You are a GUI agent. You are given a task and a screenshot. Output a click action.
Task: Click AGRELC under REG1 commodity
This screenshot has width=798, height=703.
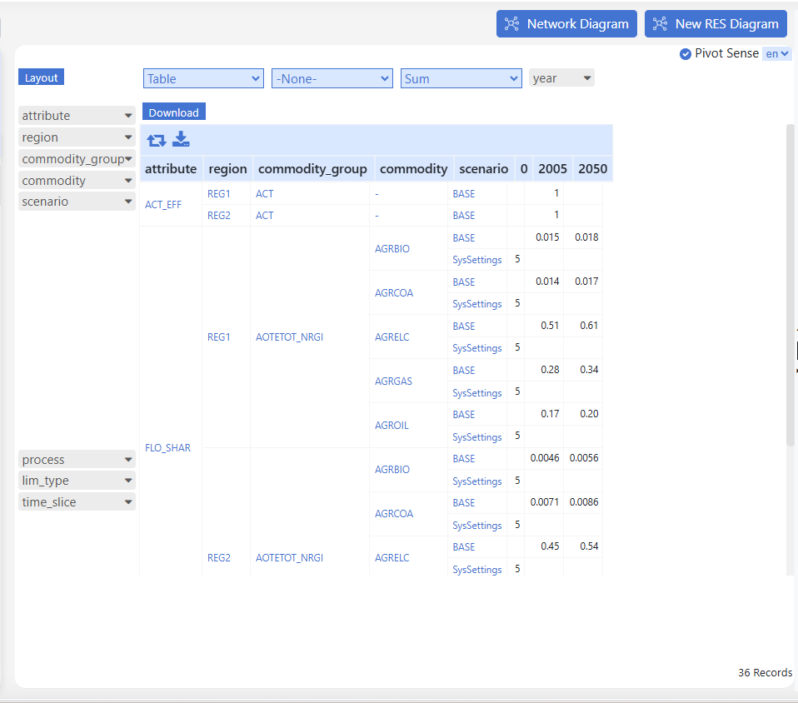point(392,337)
